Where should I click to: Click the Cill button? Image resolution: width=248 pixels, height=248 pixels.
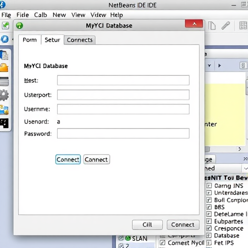coord(147,225)
